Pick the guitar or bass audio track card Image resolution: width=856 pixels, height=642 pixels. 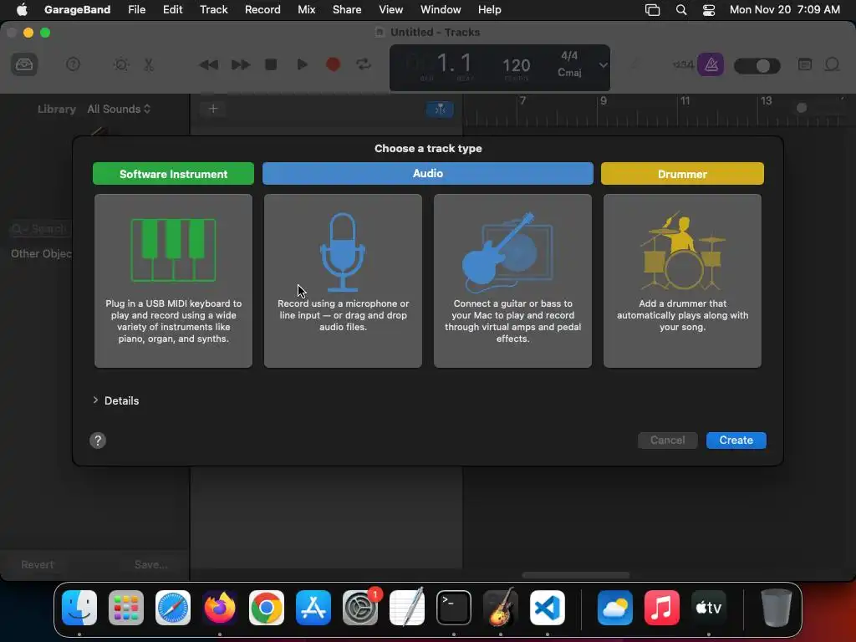[x=512, y=281]
